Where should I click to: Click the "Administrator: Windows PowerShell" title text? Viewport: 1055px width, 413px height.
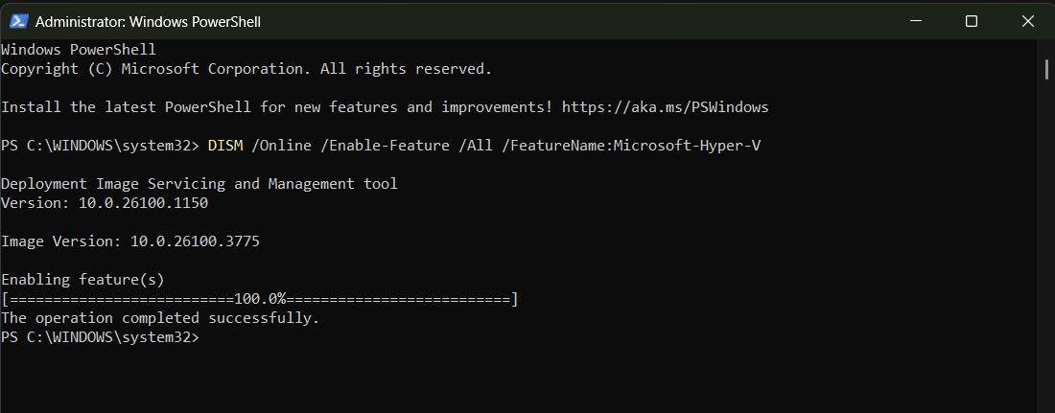click(148, 21)
